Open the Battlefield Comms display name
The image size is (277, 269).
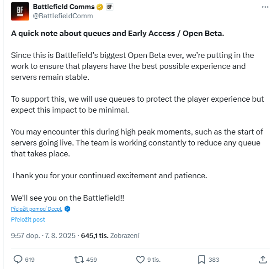pos(64,7)
